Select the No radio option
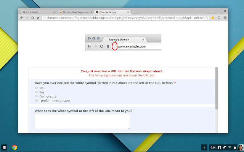 click(x=37, y=88)
